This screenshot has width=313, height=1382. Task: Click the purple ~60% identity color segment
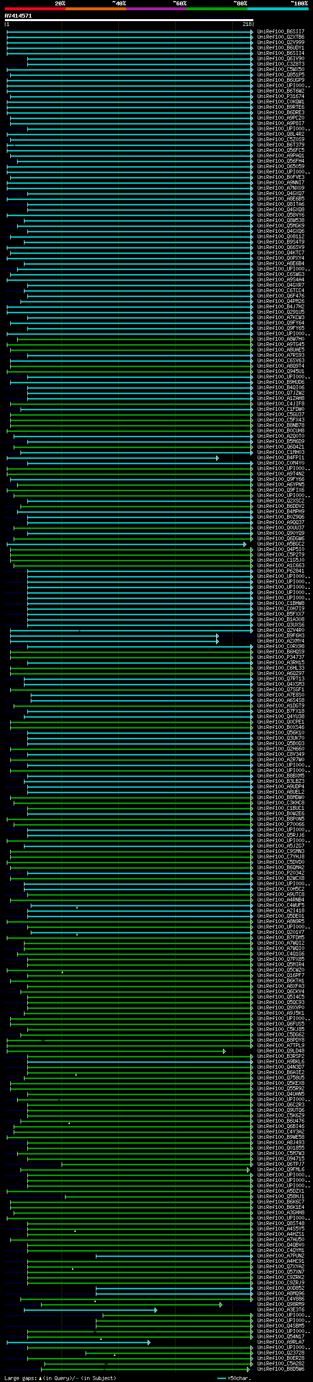point(156,9)
